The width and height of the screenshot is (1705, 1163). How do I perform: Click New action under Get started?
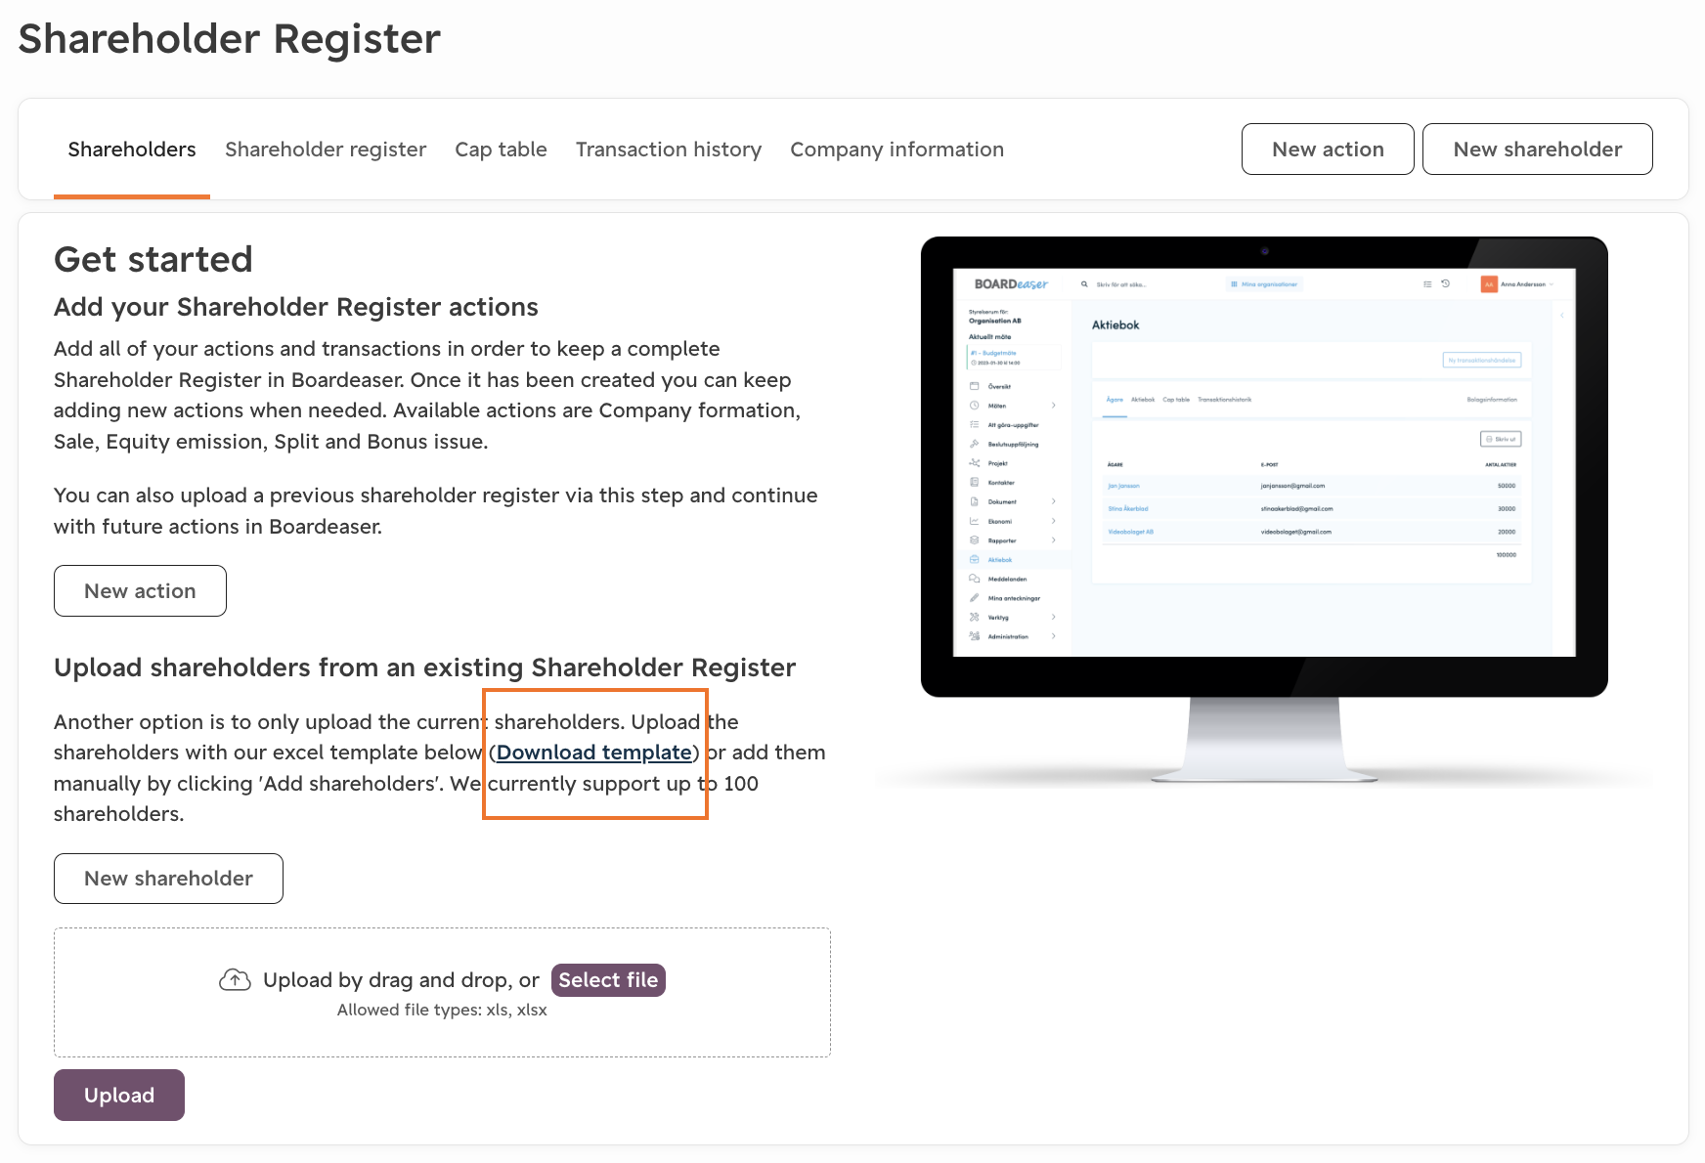click(x=140, y=591)
